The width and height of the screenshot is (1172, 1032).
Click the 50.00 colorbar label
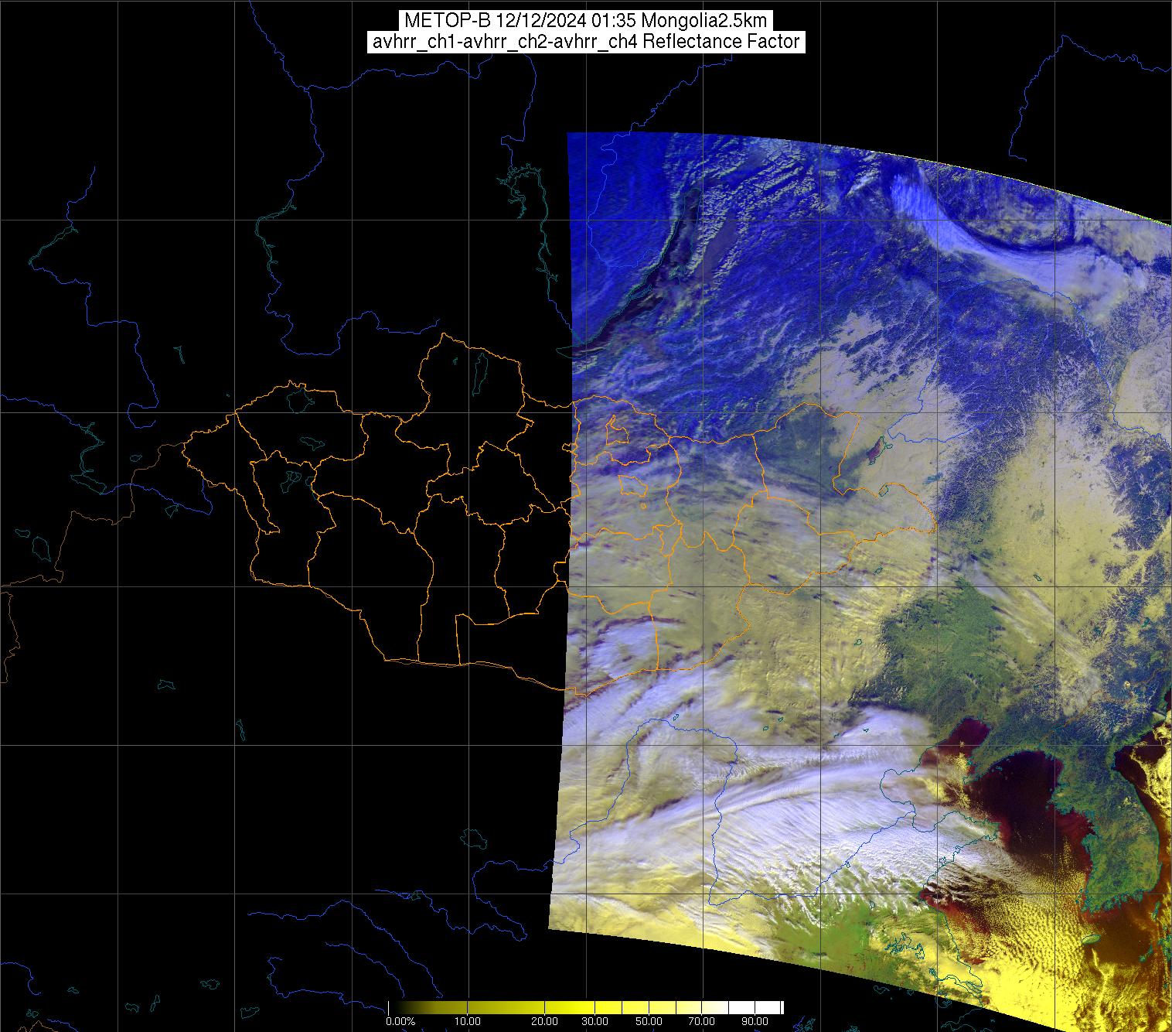(649, 1021)
